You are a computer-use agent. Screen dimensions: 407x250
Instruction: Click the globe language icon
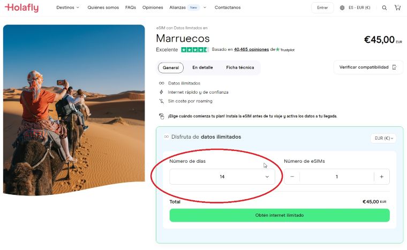pyautogui.click(x=342, y=7)
